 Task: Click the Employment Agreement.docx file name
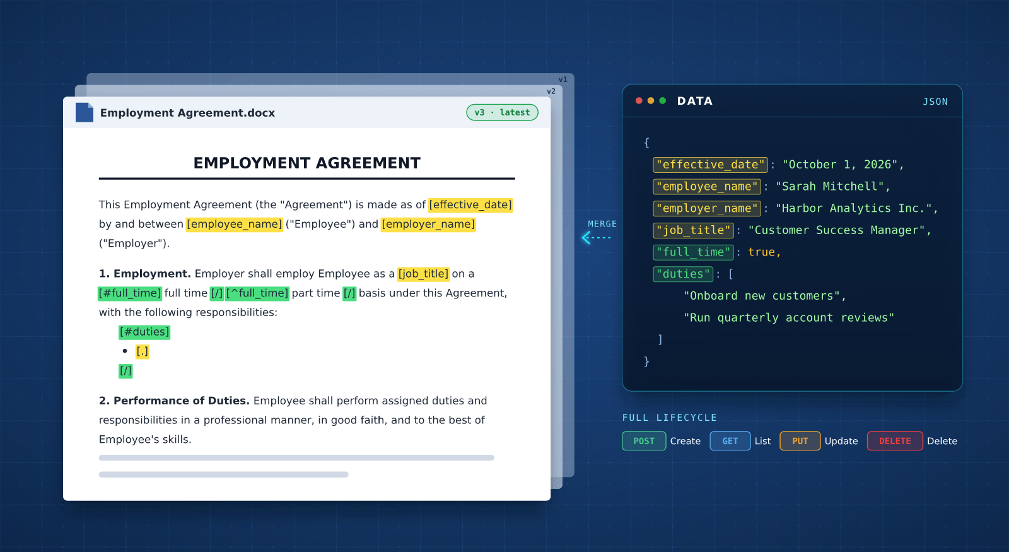click(x=187, y=113)
